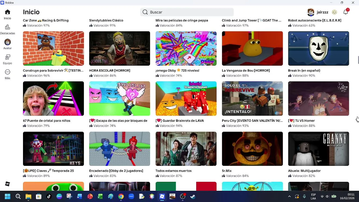This screenshot has width=359, height=202.
Task: Open Construye para Sobrevivir thumbnail
Action: tap(53, 48)
